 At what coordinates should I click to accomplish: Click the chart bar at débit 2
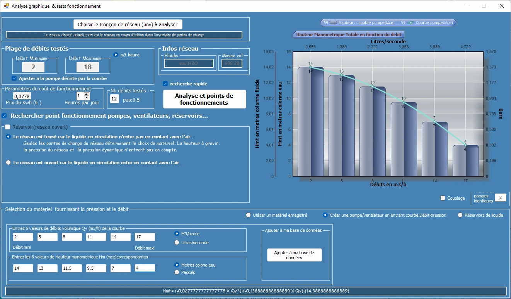311,122
